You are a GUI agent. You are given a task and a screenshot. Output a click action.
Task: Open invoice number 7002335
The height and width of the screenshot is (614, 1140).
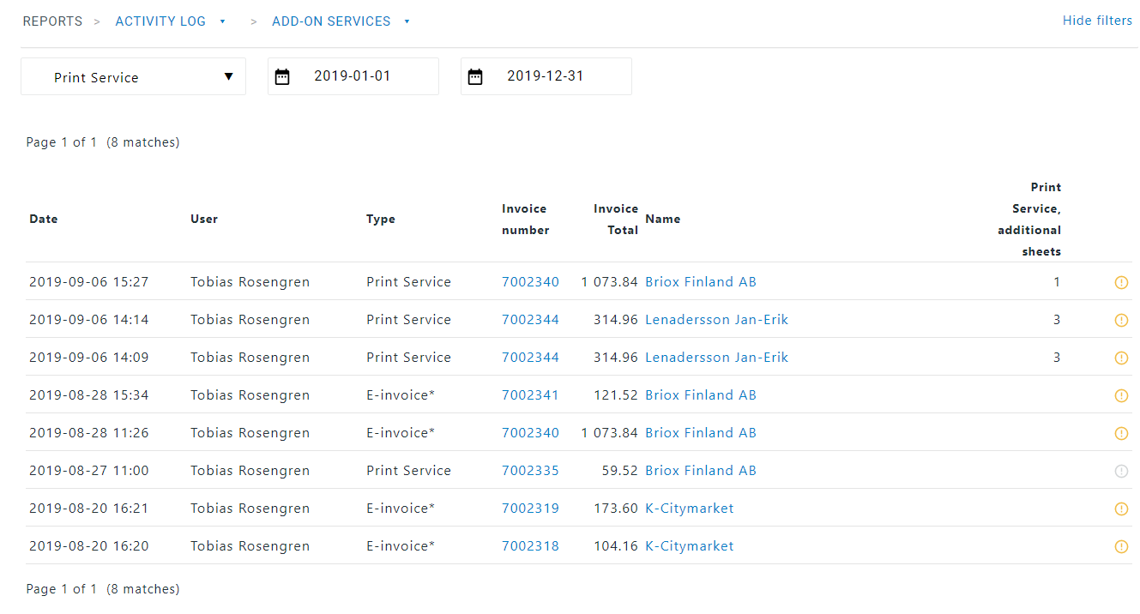click(x=530, y=471)
